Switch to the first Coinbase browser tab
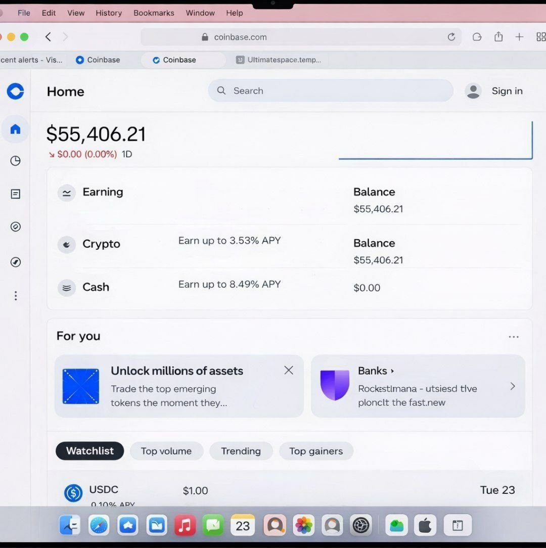Image resolution: width=546 pixels, height=548 pixels. [98, 60]
